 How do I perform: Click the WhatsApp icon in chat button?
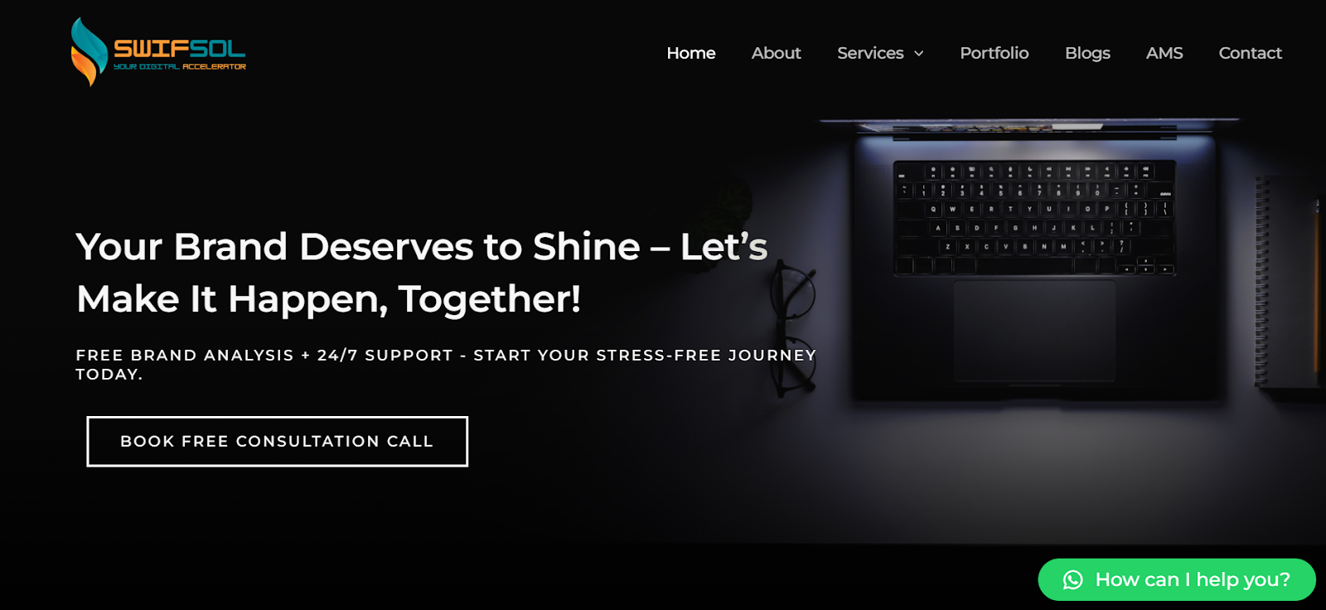tap(1073, 580)
